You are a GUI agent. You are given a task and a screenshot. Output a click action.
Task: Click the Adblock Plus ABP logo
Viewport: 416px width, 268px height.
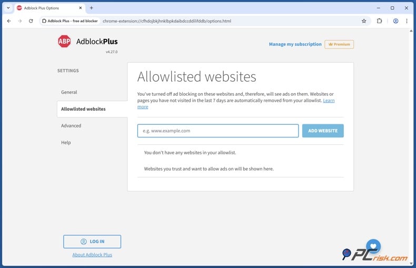pos(64,42)
